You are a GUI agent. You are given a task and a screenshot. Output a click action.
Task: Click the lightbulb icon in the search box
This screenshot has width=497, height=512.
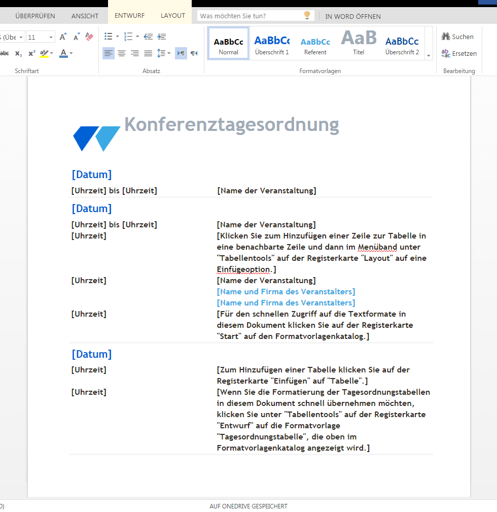coord(307,15)
